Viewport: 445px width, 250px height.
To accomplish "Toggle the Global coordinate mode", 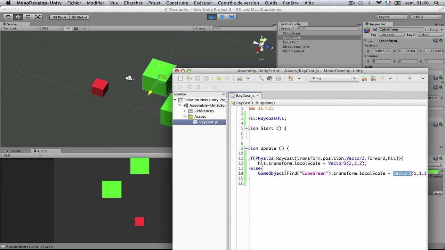I will point(80,17).
